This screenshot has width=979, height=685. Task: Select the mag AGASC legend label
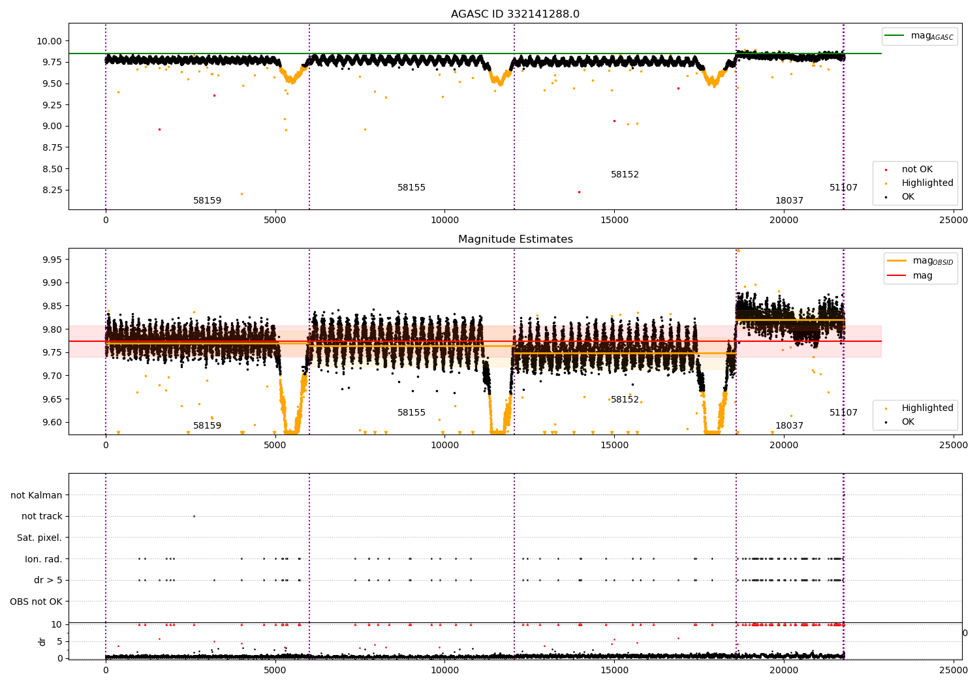pyautogui.click(x=932, y=36)
